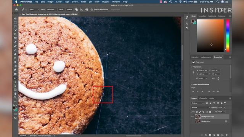244x137 pixels.
Task: Select the Clone Stamp tool
Action: (15, 54)
